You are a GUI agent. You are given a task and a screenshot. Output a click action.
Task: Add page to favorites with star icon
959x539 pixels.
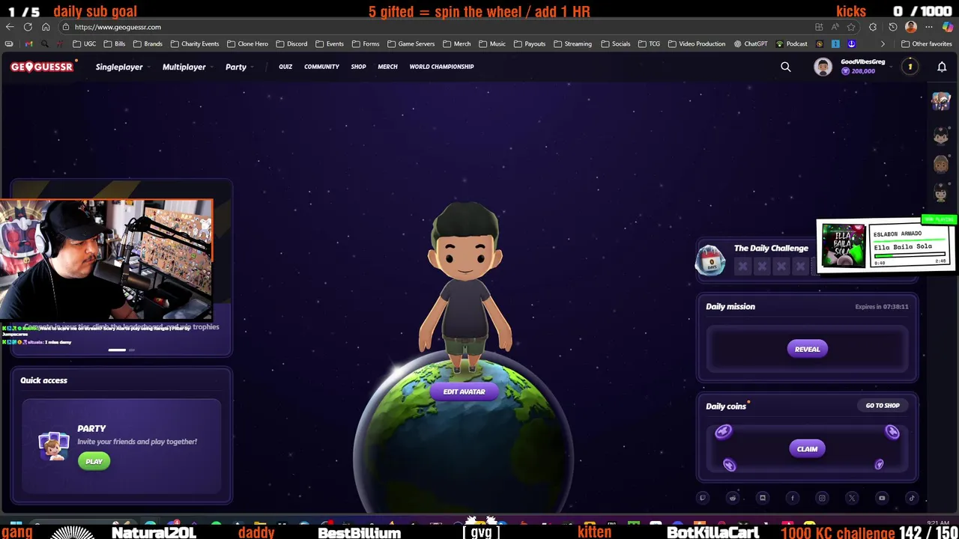(x=851, y=27)
